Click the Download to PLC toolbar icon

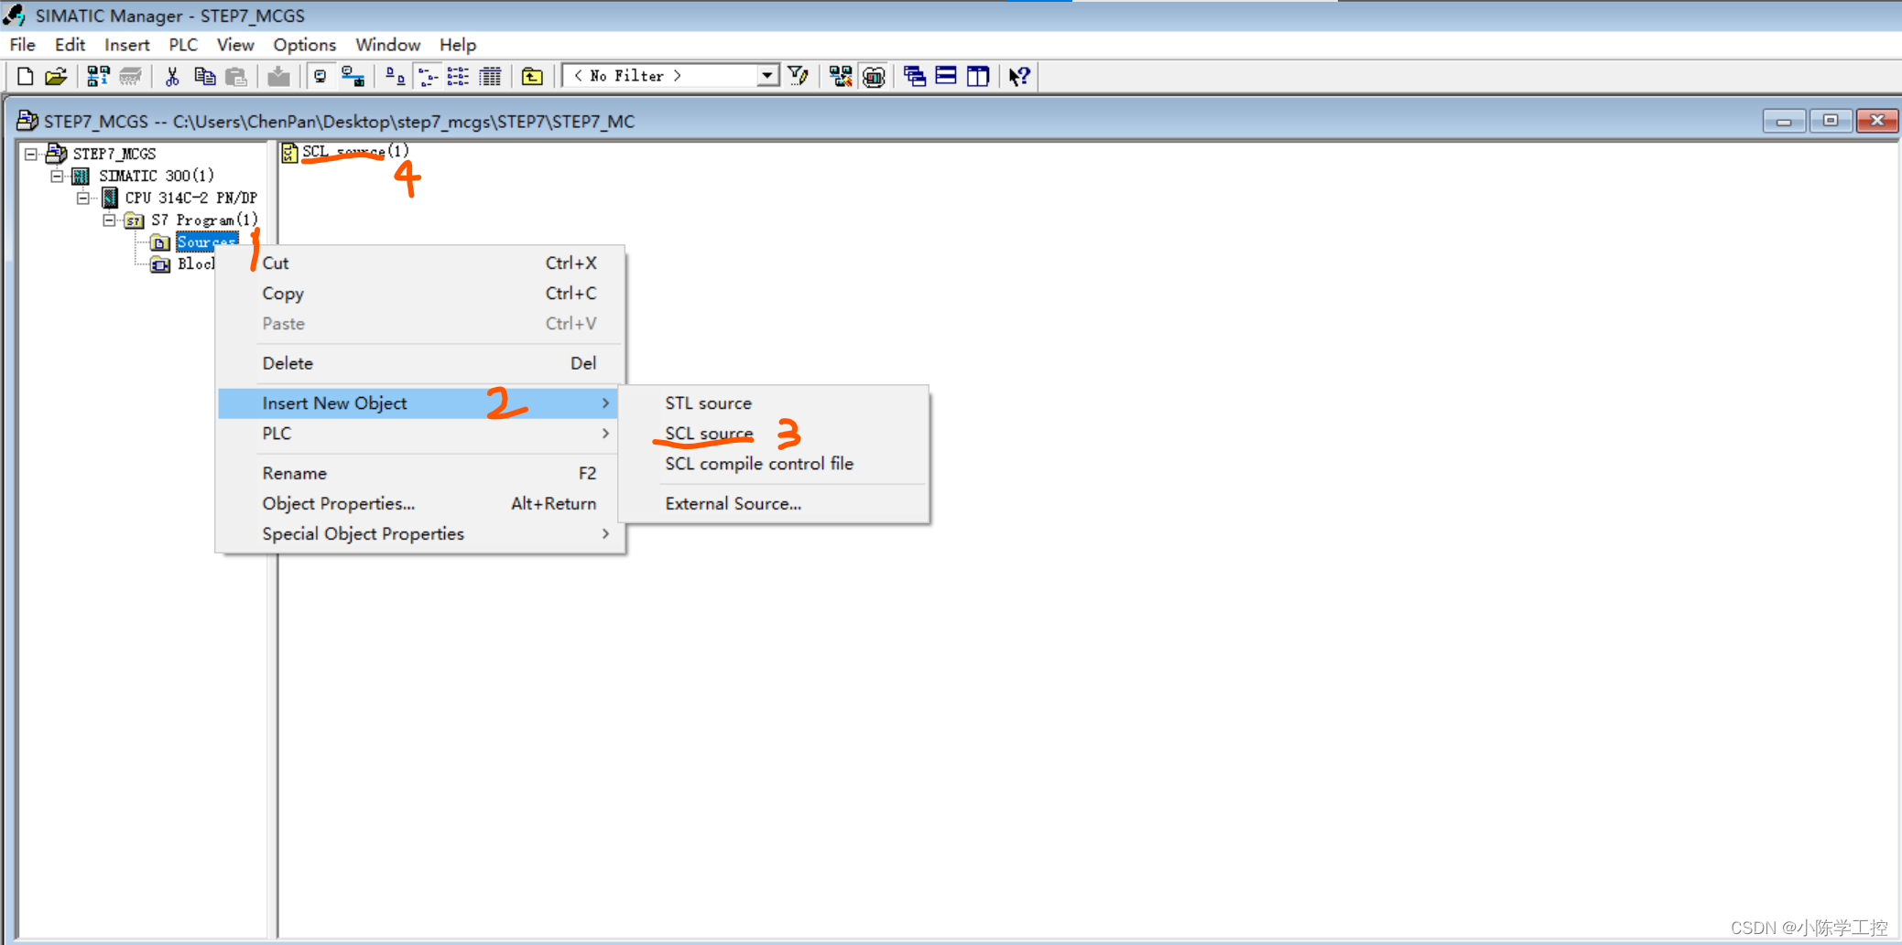278,76
